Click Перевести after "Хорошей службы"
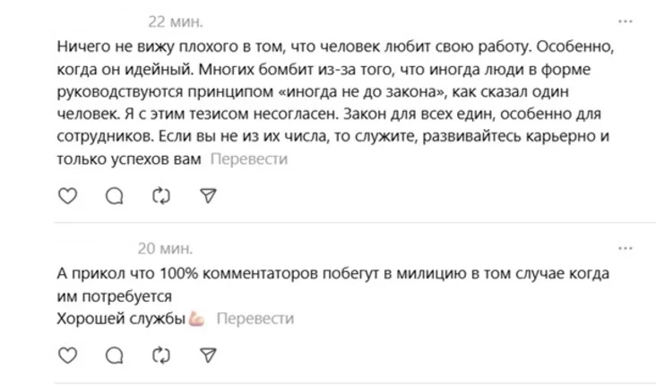The image size is (656, 385). pos(255,319)
